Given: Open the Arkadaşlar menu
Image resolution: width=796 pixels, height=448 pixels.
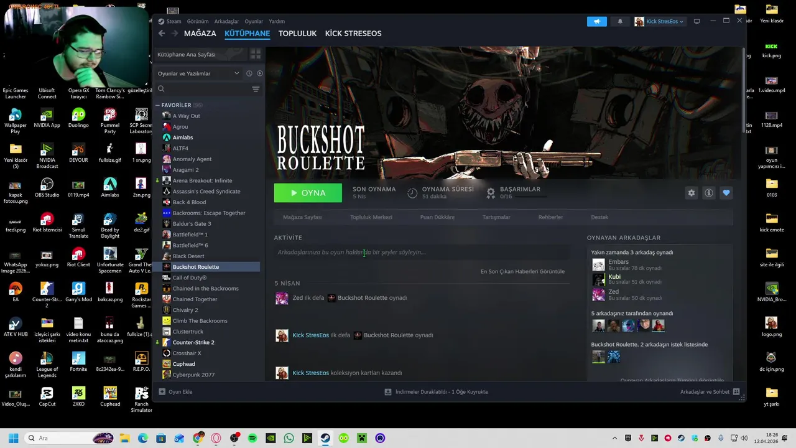Looking at the screenshot, I should (226, 21).
